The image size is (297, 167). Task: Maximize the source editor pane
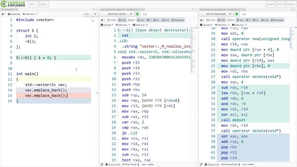pyautogui.click(x=94, y=9)
